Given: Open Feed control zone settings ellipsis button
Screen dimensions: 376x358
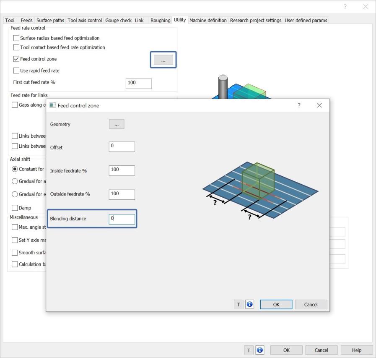Looking at the screenshot, I should 163,60.
